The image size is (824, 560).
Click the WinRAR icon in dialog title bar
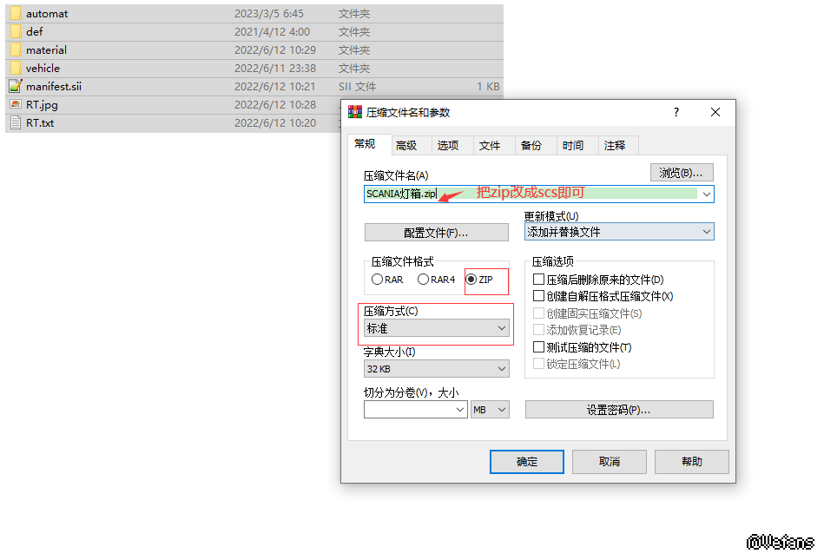pyautogui.click(x=355, y=112)
